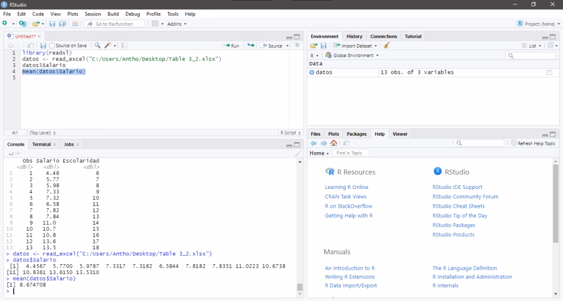Go forward in the Help pane
Viewport: 563px width, 301px height.
(323, 143)
